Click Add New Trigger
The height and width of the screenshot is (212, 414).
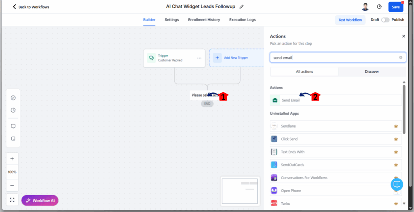pyautogui.click(x=236, y=58)
